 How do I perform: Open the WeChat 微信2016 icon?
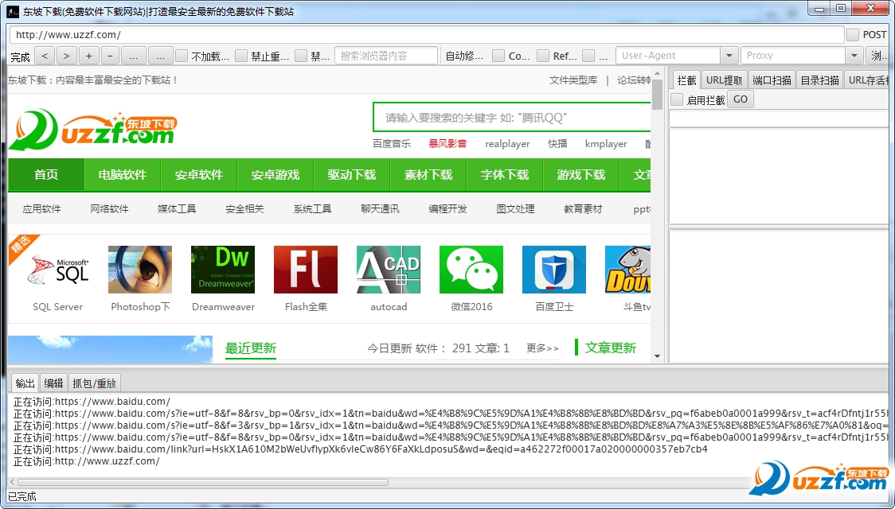click(471, 270)
